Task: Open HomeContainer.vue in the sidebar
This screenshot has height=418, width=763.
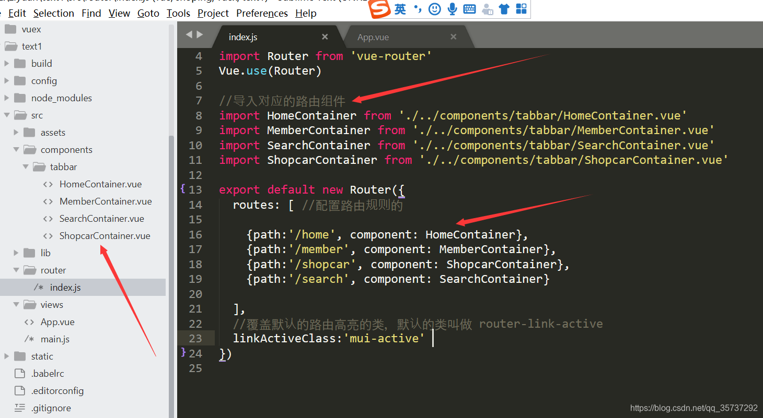Action: pyautogui.click(x=100, y=184)
